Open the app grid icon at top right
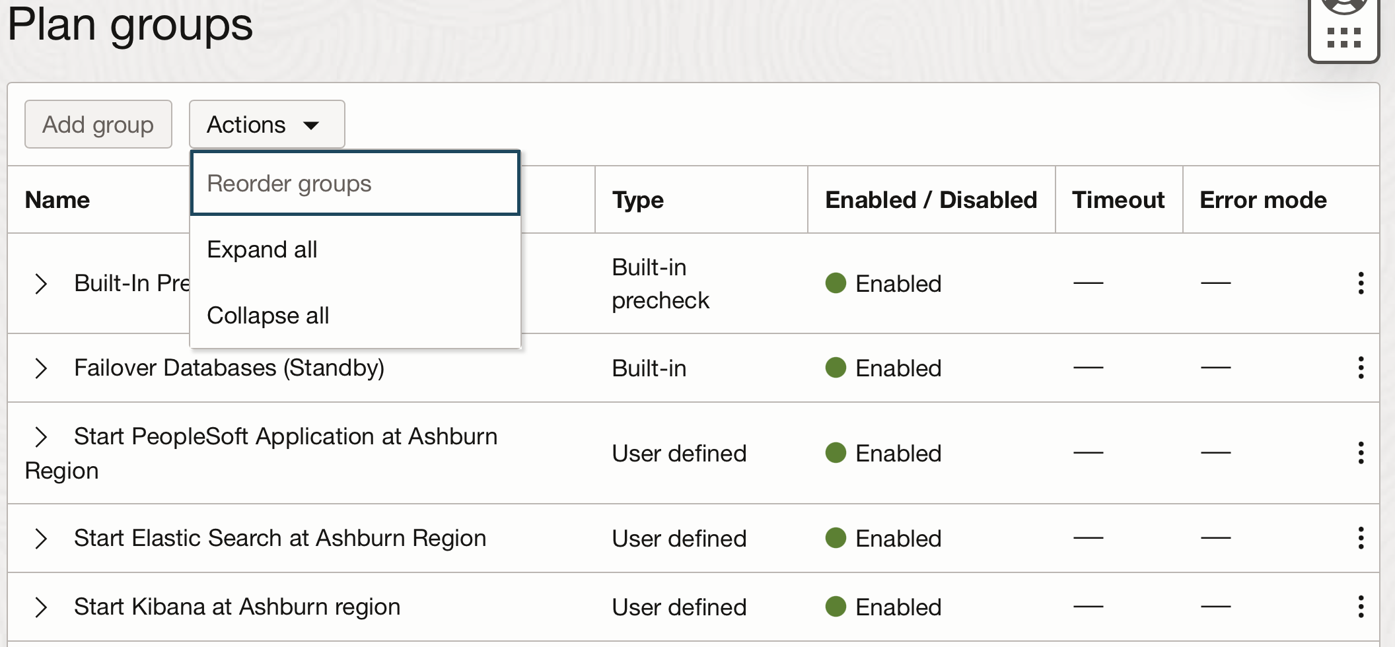 click(1343, 36)
